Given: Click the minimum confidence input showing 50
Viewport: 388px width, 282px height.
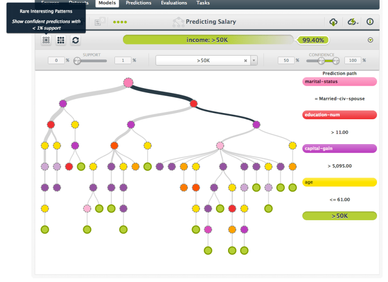Looking at the screenshot, I should pos(286,60).
